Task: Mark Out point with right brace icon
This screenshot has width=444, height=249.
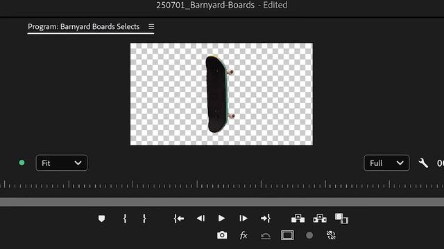Action: tap(144, 219)
